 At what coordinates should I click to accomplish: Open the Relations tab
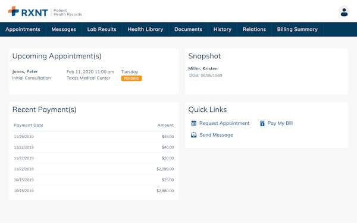pos(254,29)
